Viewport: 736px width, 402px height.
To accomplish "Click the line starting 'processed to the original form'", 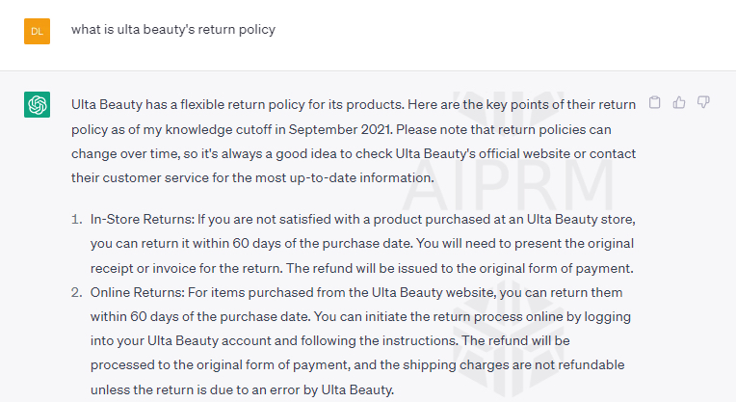I will tap(357, 365).
